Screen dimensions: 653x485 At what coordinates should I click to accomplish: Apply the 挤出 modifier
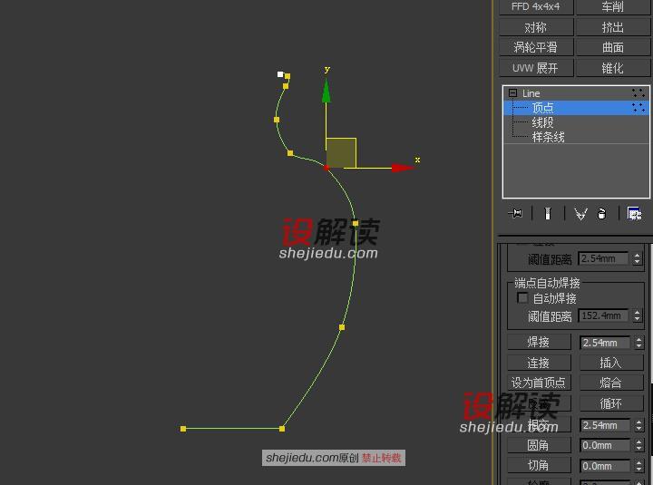pyautogui.click(x=612, y=27)
